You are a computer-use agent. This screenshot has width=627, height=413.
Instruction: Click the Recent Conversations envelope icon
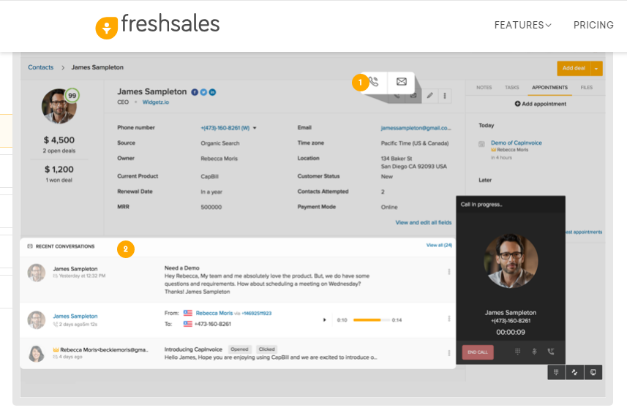[30, 246]
